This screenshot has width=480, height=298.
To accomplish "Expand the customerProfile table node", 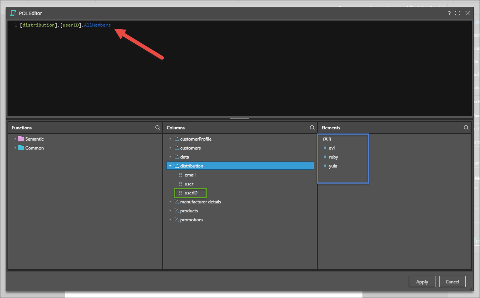I will click(170, 139).
